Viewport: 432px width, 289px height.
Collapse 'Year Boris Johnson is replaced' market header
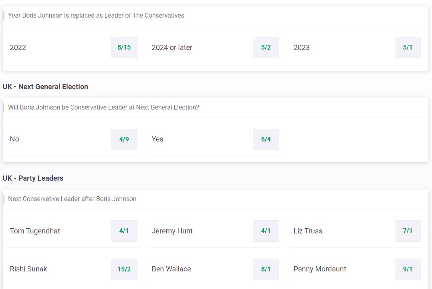tap(216, 16)
